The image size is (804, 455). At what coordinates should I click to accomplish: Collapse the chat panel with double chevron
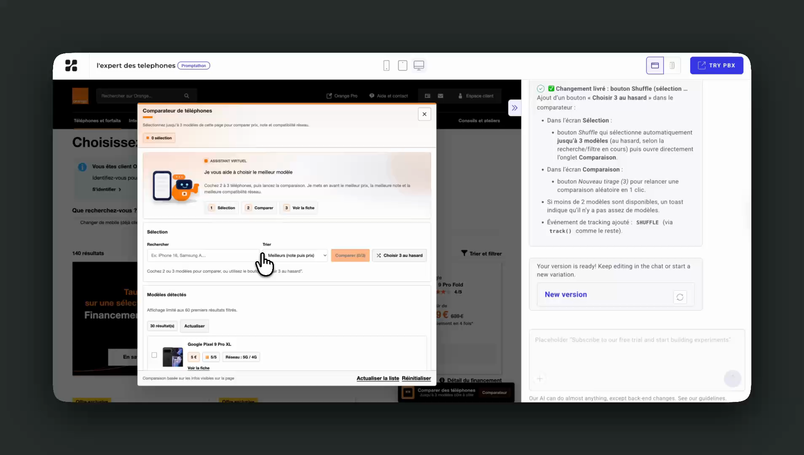(x=515, y=108)
